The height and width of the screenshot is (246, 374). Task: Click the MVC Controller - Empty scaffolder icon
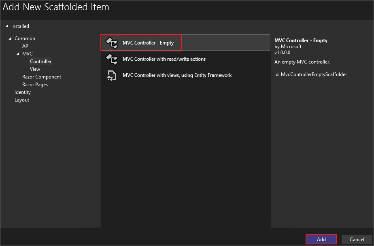[112, 43]
